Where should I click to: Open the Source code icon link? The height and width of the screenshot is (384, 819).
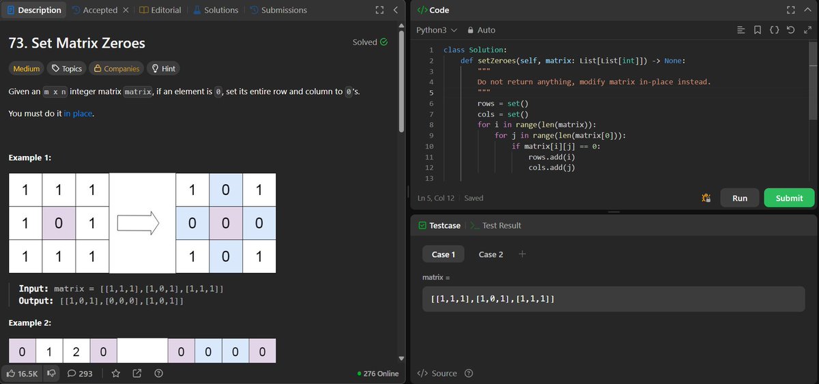(437, 373)
